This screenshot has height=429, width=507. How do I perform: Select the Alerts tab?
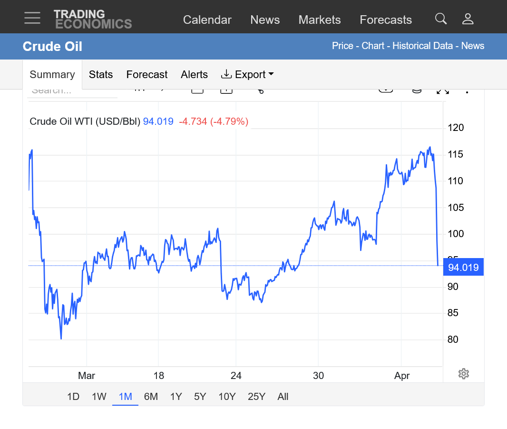(194, 74)
